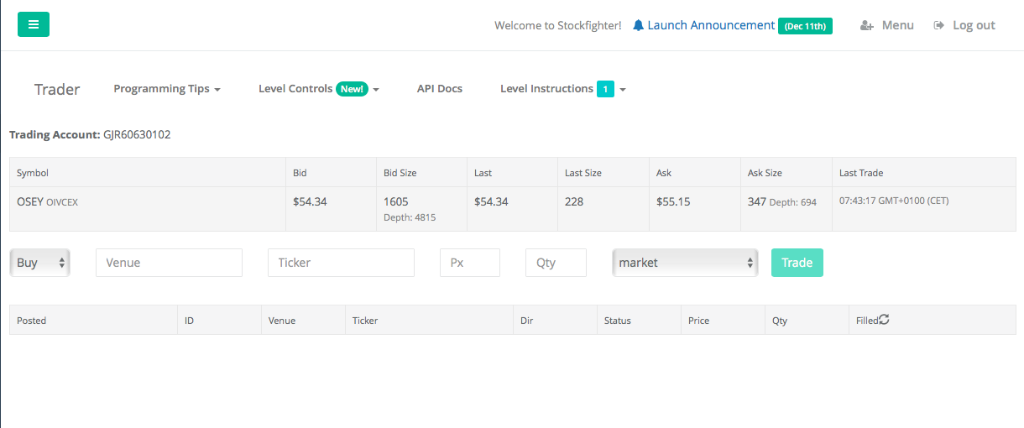The width and height of the screenshot is (1024, 428).
Task: Click the bell icon beside Launch Announcement
Action: pos(639,25)
